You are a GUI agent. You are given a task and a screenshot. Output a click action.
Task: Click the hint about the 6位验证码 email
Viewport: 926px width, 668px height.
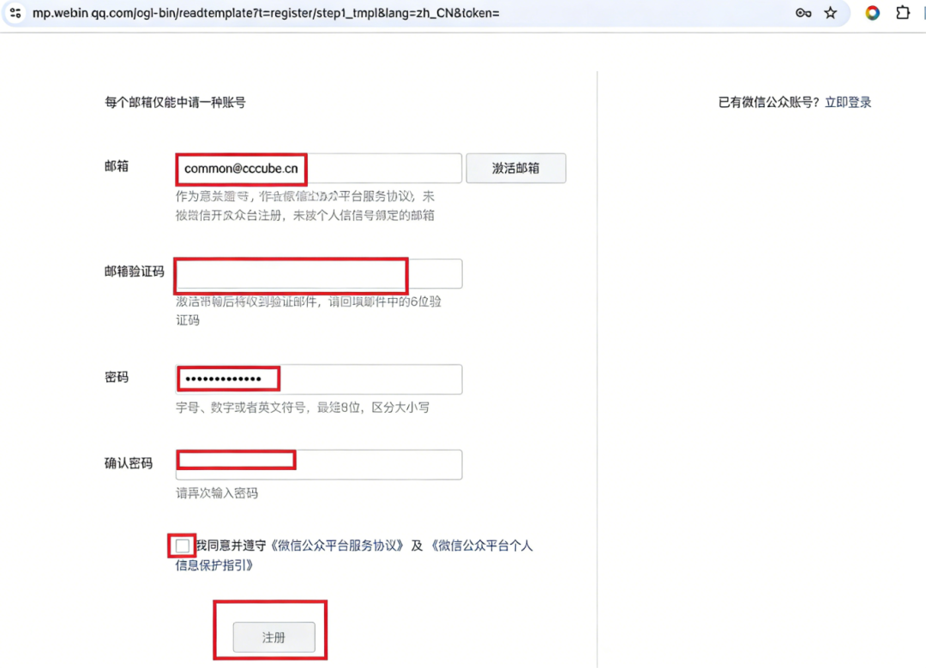[x=309, y=311]
